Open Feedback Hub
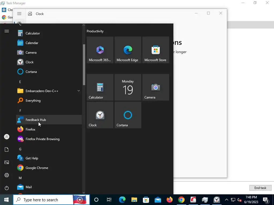274x205 pixels. pyautogui.click(x=49, y=120)
